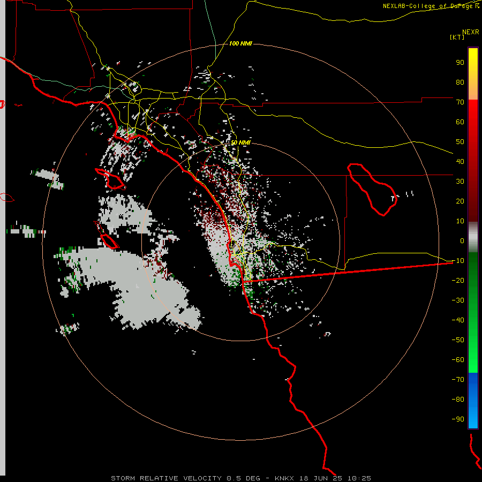The image size is (482, 482).
Task: Click the "80" value on velocity scale
Action: (460, 82)
